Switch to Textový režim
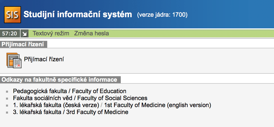 click(51, 33)
